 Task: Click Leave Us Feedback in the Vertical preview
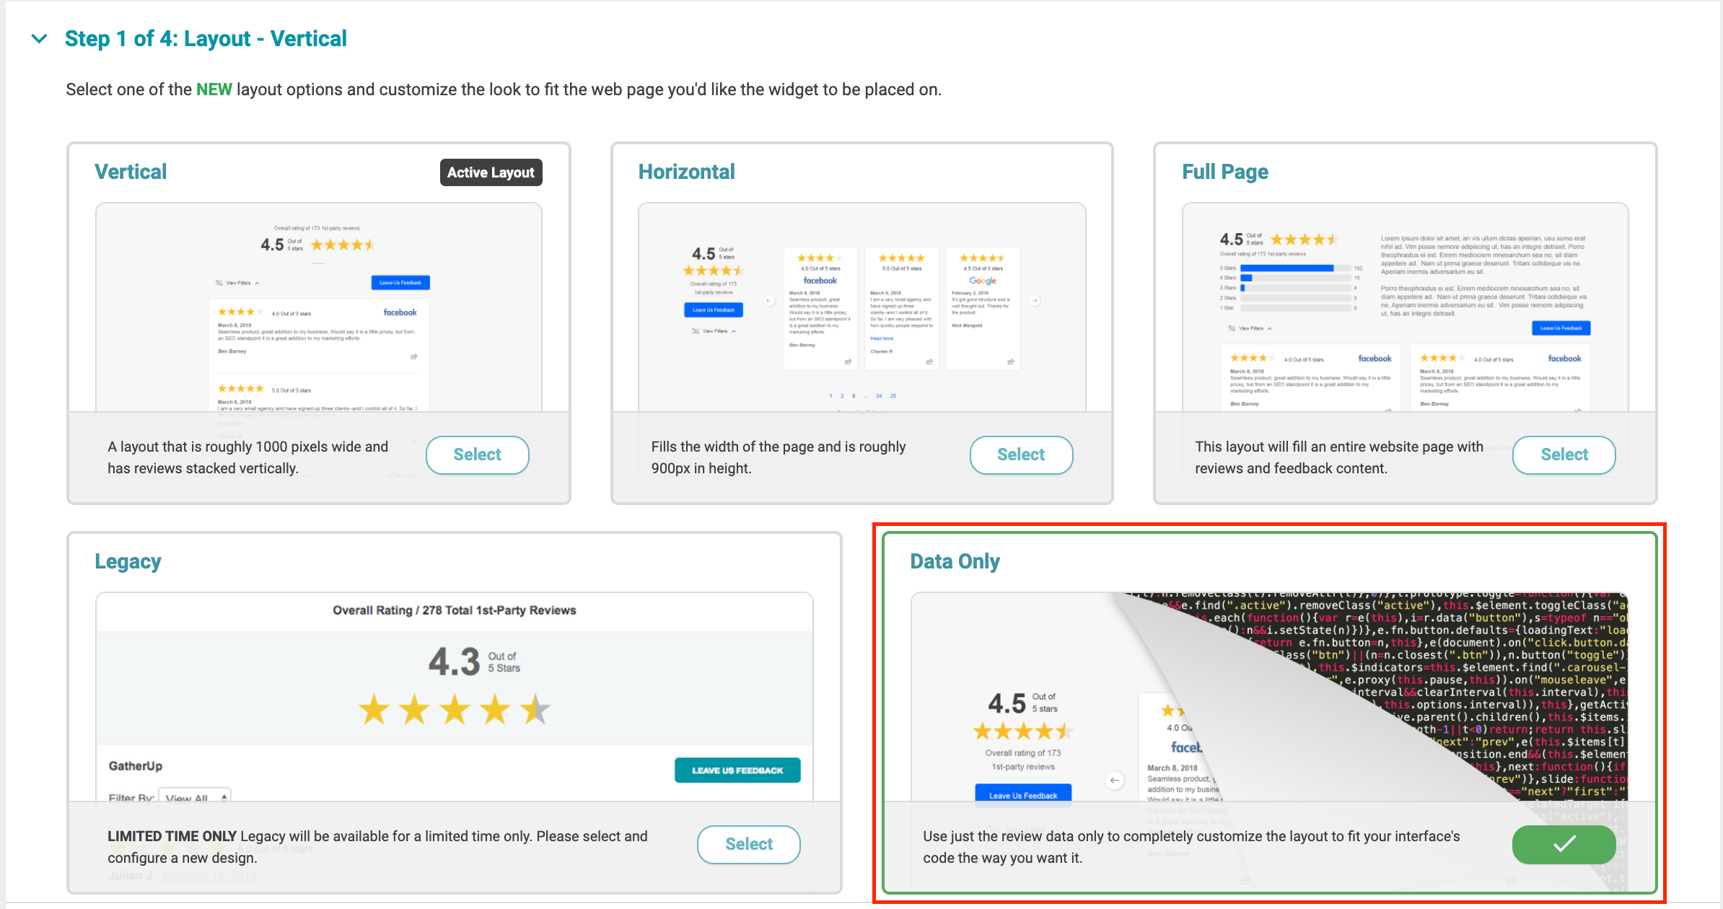[x=400, y=283]
